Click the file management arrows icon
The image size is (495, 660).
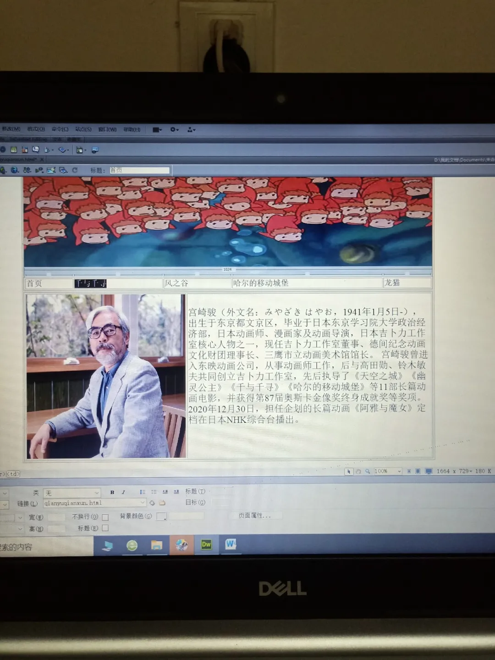27,170
